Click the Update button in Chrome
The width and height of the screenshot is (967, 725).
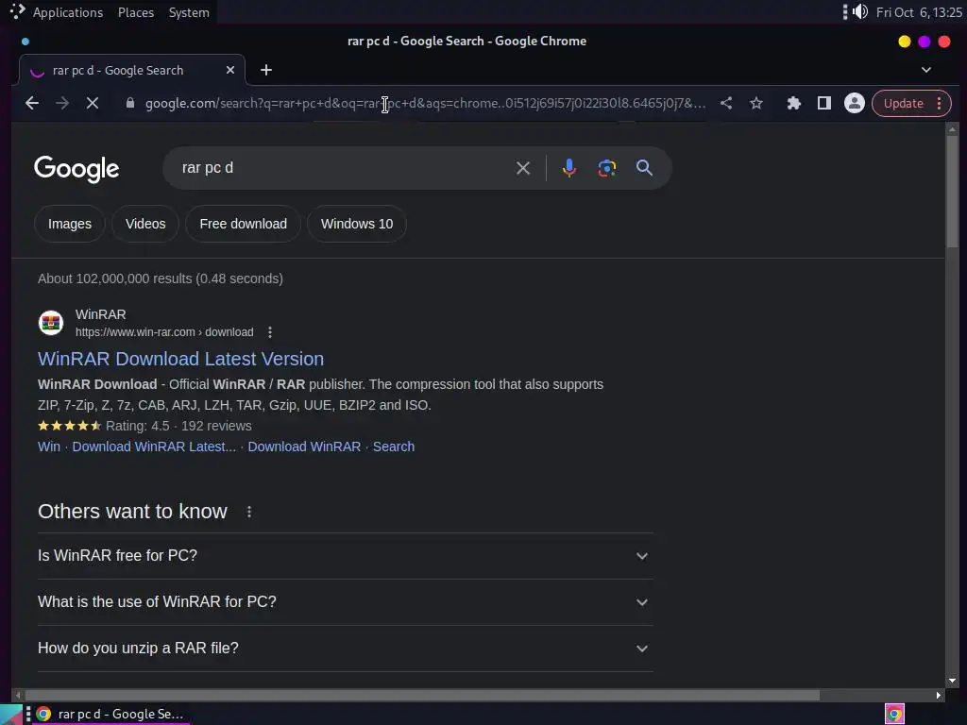coord(903,103)
